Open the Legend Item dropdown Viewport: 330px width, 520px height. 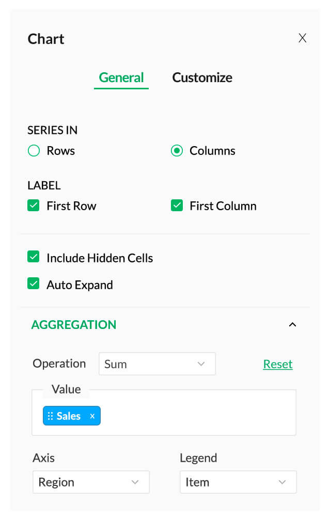tap(238, 482)
